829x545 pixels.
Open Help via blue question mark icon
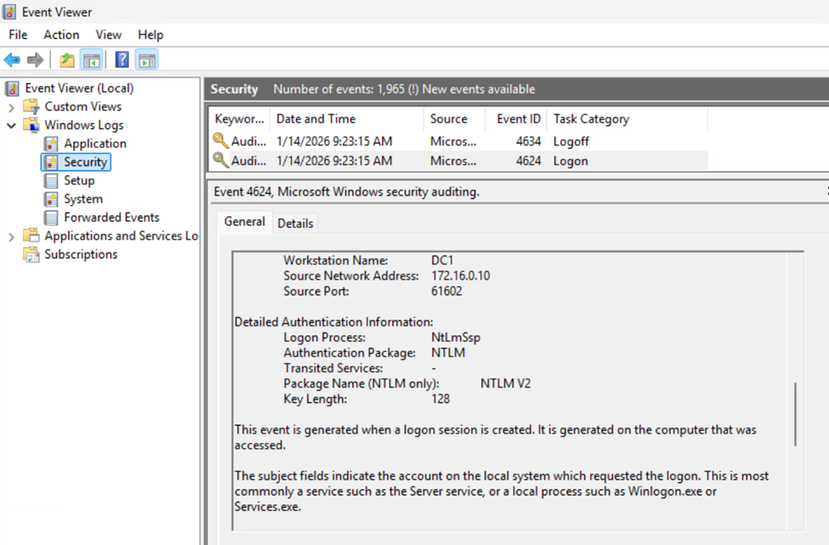(122, 60)
